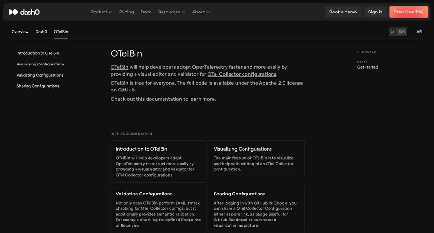Image resolution: width=434 pixels, height=233 pixels.
Task: Open Sharing Configurations in sidebar
Action: click(38, 86)
